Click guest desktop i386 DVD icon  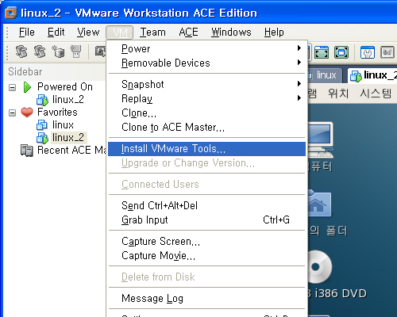[320, 266]
